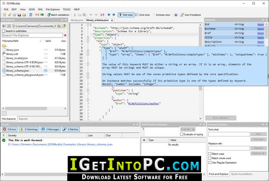Toggle the 0 Patches filter button
The width and height of the screenshot is (269, 181).
[x=71, y=129]
